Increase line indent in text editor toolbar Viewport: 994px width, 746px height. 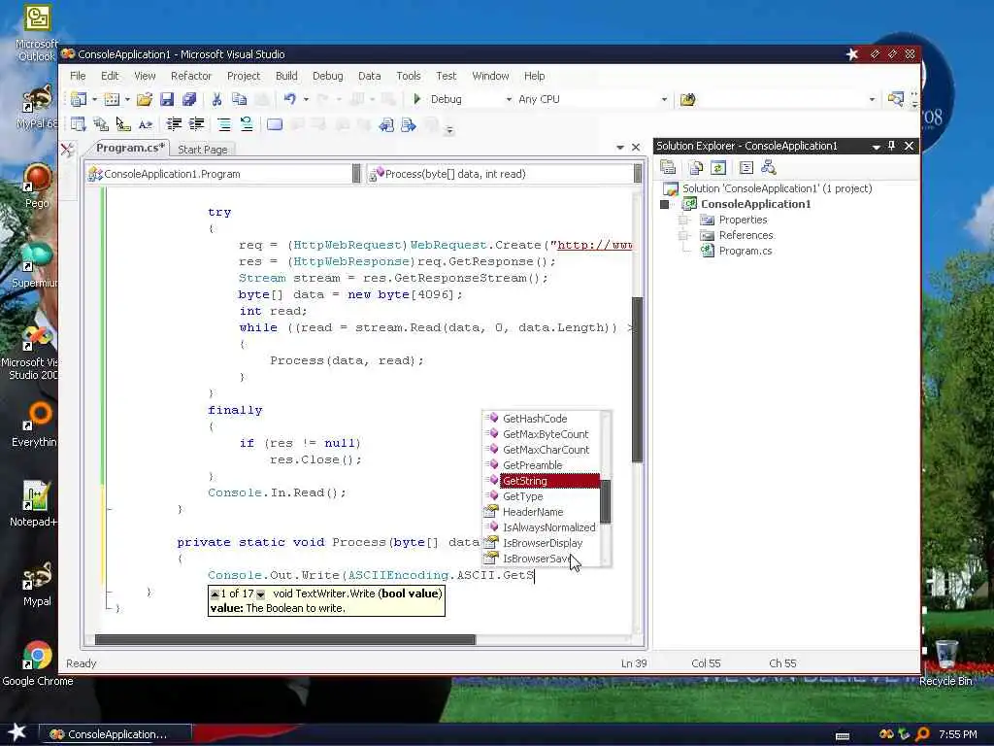tap(196, 124)
